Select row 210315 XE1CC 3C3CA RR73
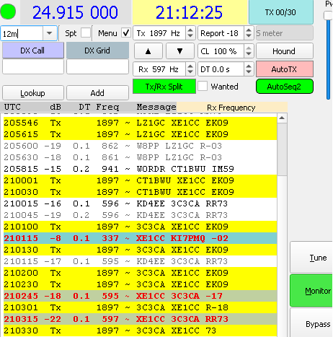Screen dimensions: 333x337 click(140, 319)
